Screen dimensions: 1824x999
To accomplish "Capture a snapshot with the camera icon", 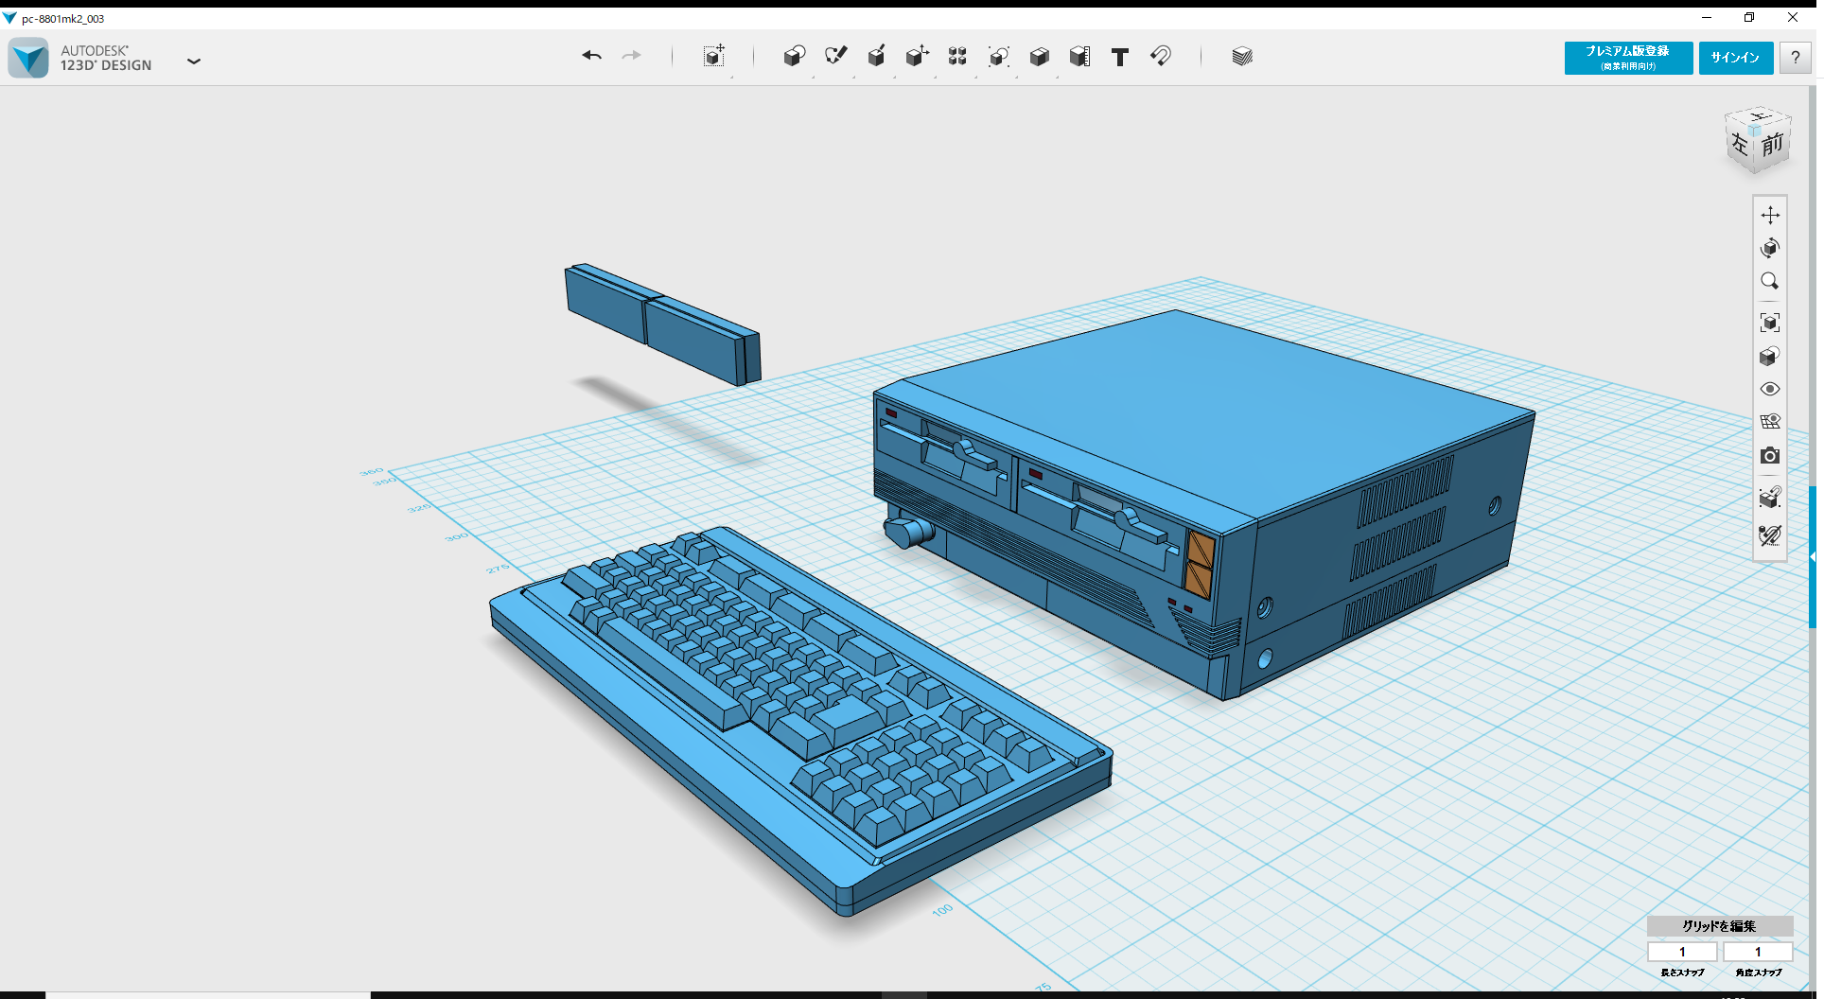I will point(1771,455).
